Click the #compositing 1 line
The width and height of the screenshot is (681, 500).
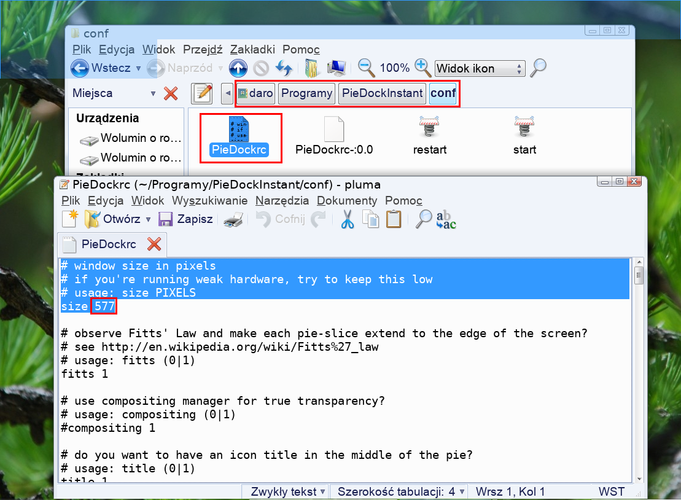[x=107, y=428]
